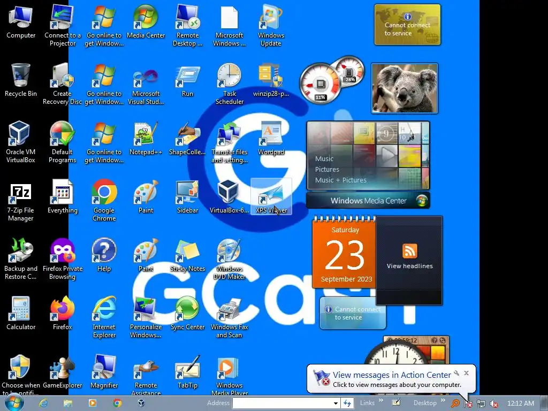Select Personalize Windows shortcut
Viewport: 548px width, 411px height.
(x=146, y=317)
